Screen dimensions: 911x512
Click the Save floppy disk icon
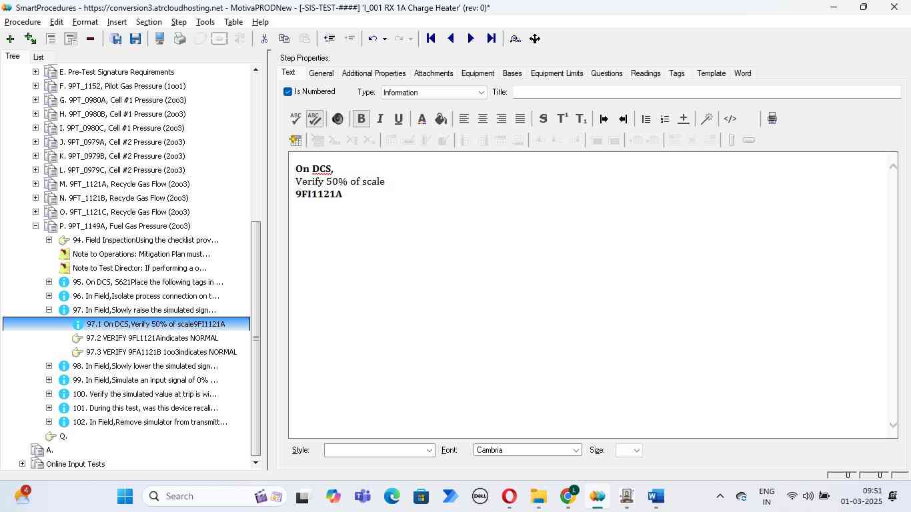(x=135, y=39)
